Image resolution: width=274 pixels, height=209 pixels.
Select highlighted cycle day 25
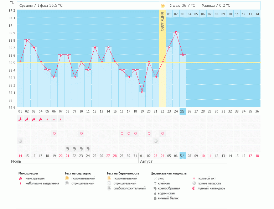tap(183, 111)
